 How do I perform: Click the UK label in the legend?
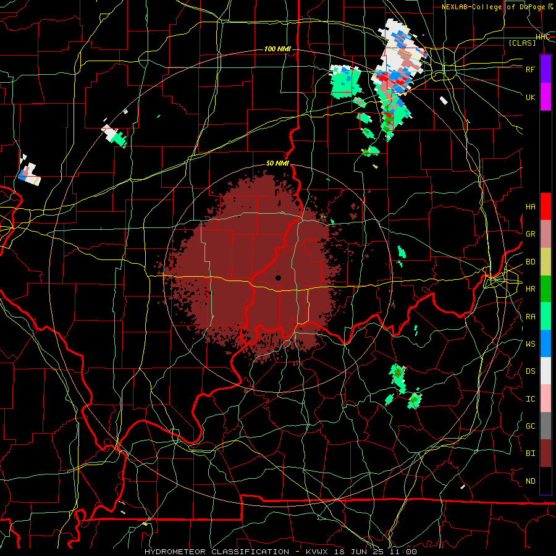coord(530,97)
